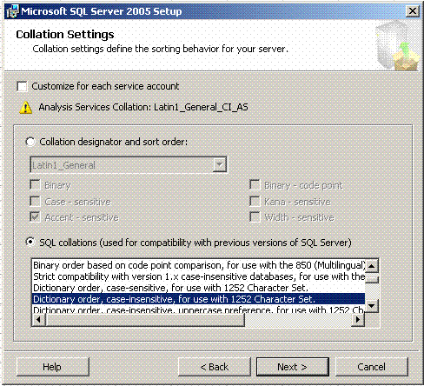This screenshot has height=386, width=424.
Task: Click the horizontal scroll right arrow
Action: pos(358,320)
